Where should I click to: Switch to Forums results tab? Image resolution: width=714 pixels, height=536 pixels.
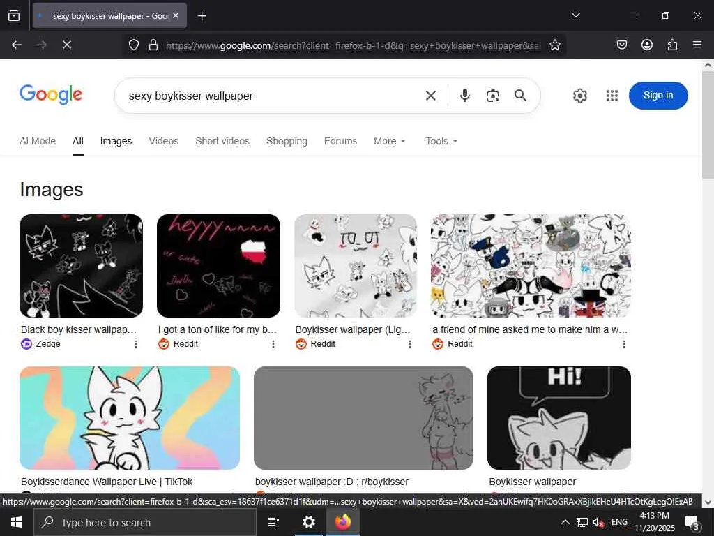[x=340, y=141]
